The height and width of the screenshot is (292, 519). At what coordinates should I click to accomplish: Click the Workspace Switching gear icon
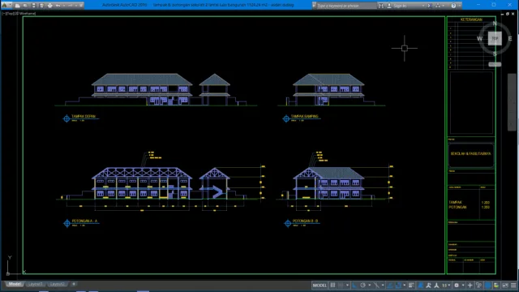[457, 285]
